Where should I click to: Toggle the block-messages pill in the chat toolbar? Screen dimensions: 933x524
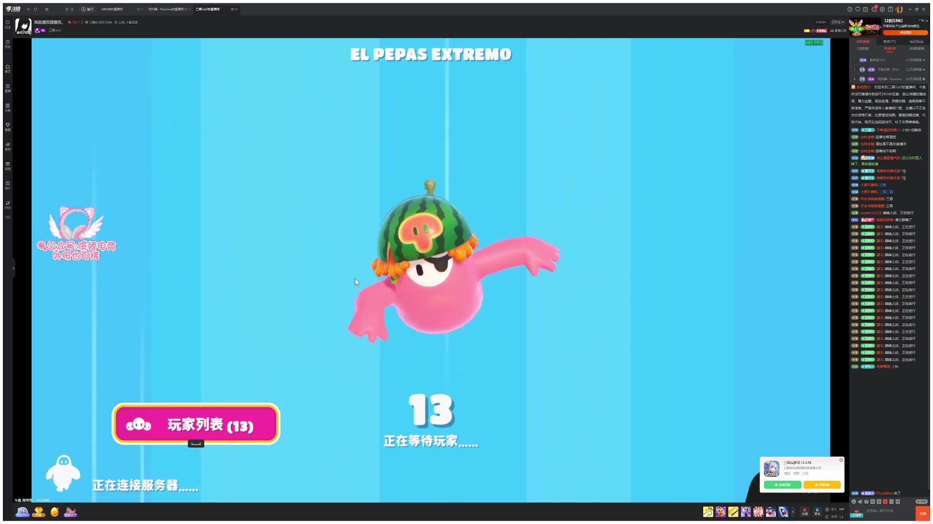[x=921, y=502]
